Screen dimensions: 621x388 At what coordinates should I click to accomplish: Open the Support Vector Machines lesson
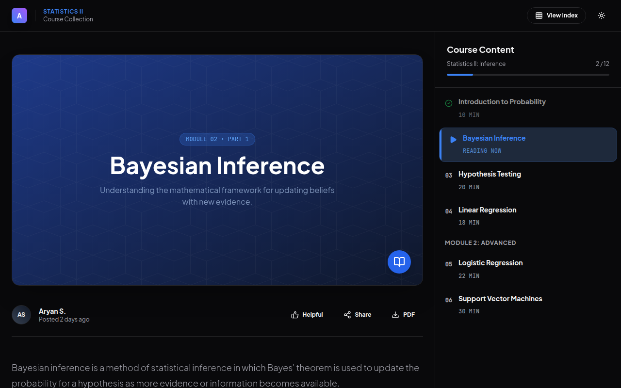pos(500,299)
